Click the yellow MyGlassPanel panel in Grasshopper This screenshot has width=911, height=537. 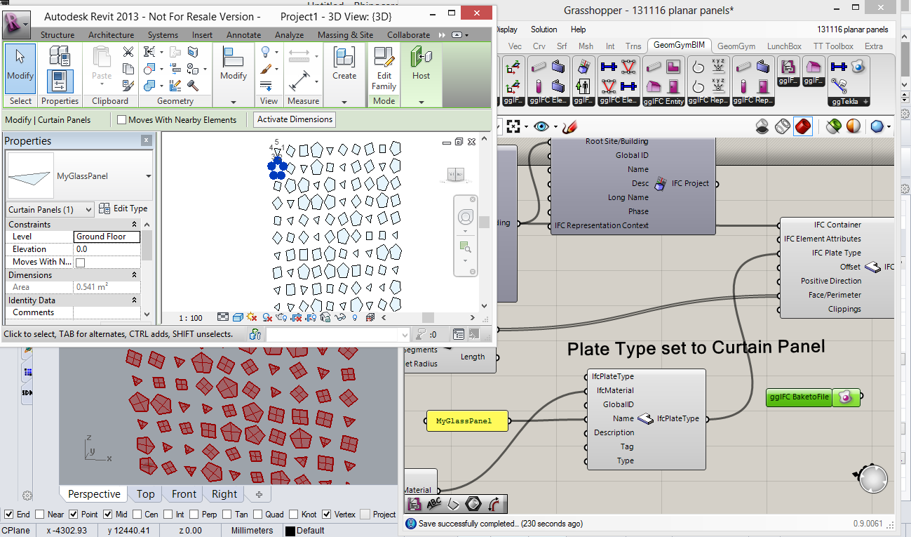pos(466,421)
